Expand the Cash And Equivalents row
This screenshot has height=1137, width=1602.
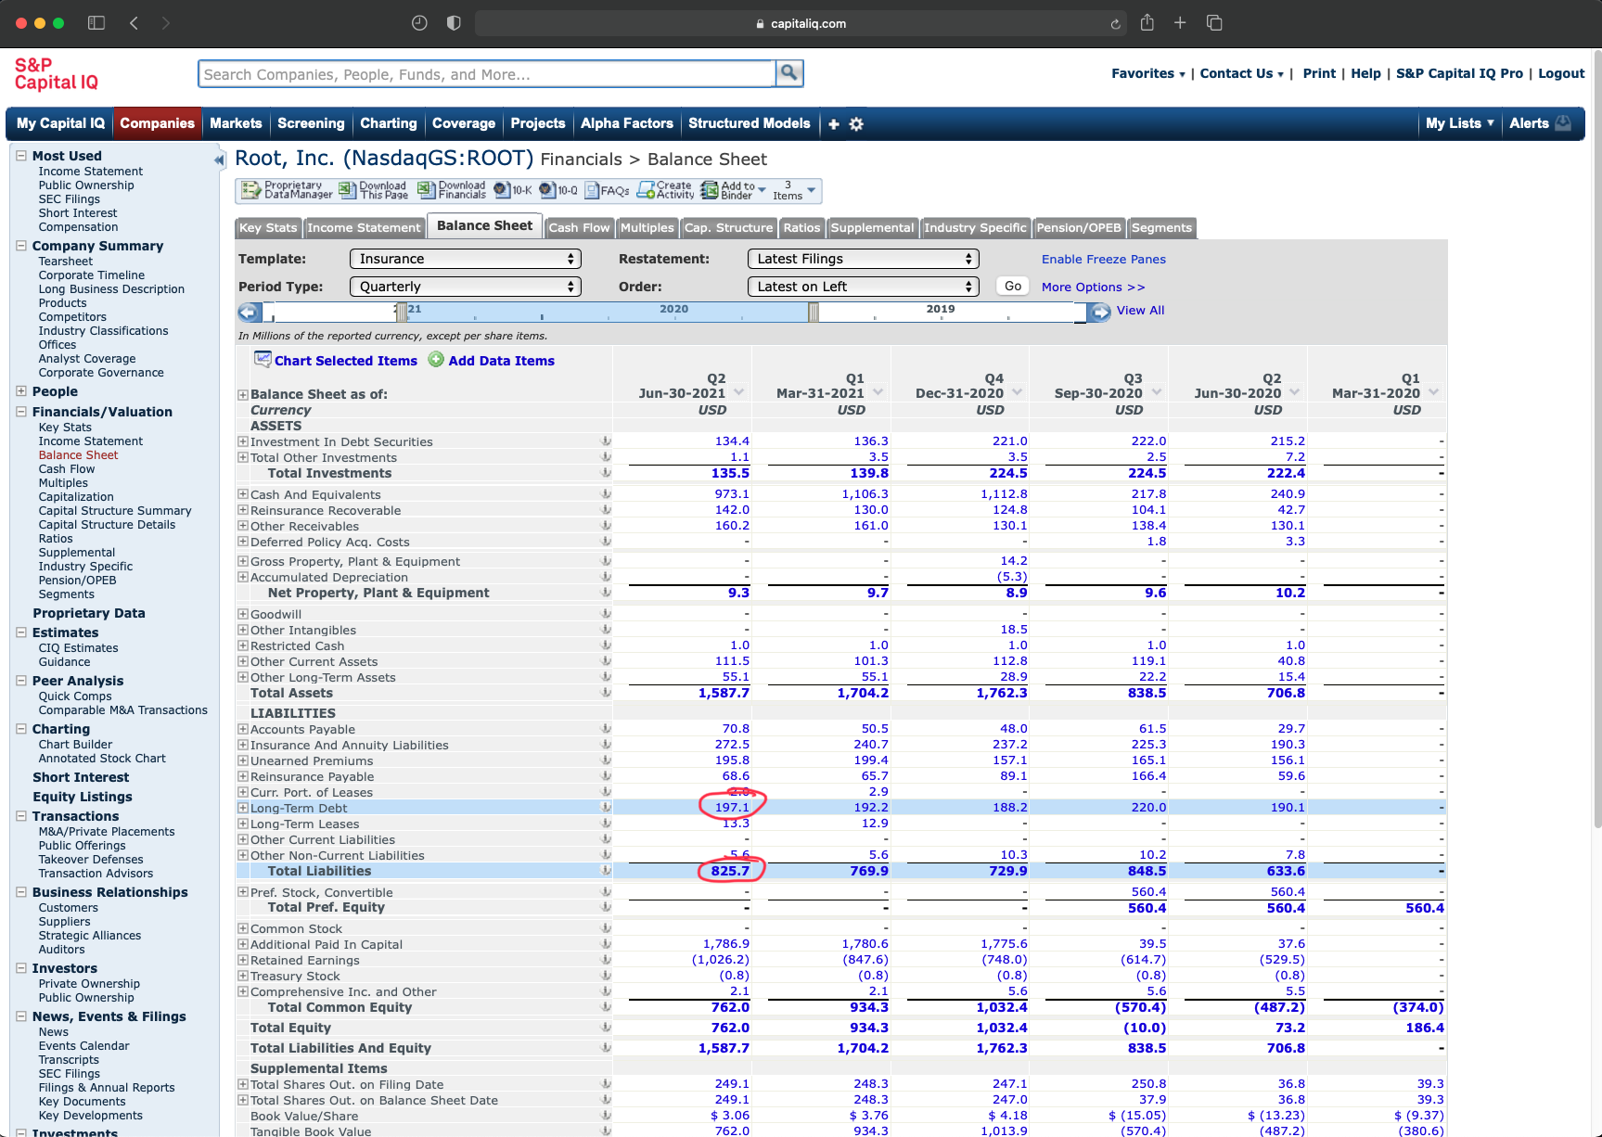pos(243,494)
